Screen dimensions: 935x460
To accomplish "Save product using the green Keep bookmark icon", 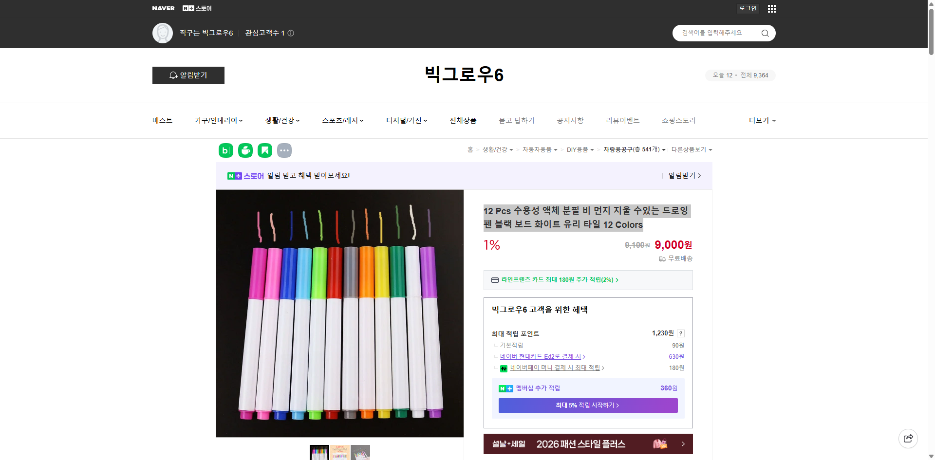I will click(264, 150).
